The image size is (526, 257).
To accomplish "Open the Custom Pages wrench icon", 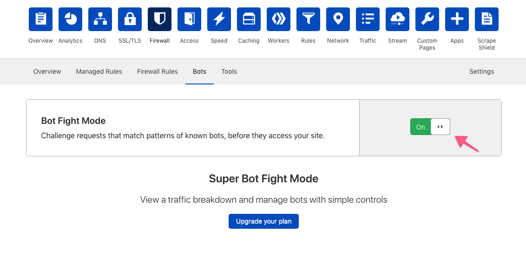I will click(427, 19).
